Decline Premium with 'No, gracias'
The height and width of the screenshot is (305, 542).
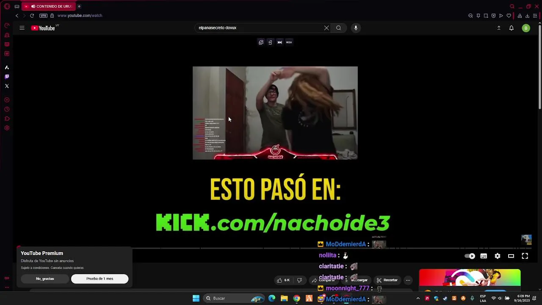tap(45, 279)
